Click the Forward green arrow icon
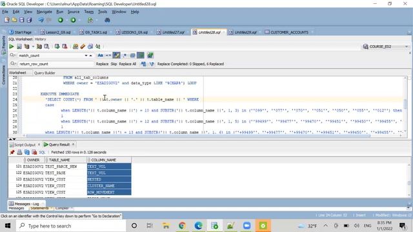413x232 pixels. tap(73, 20)
